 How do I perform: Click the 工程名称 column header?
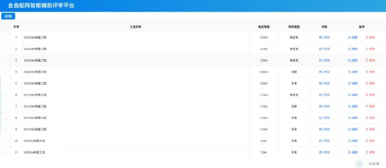tap(135, 27)
